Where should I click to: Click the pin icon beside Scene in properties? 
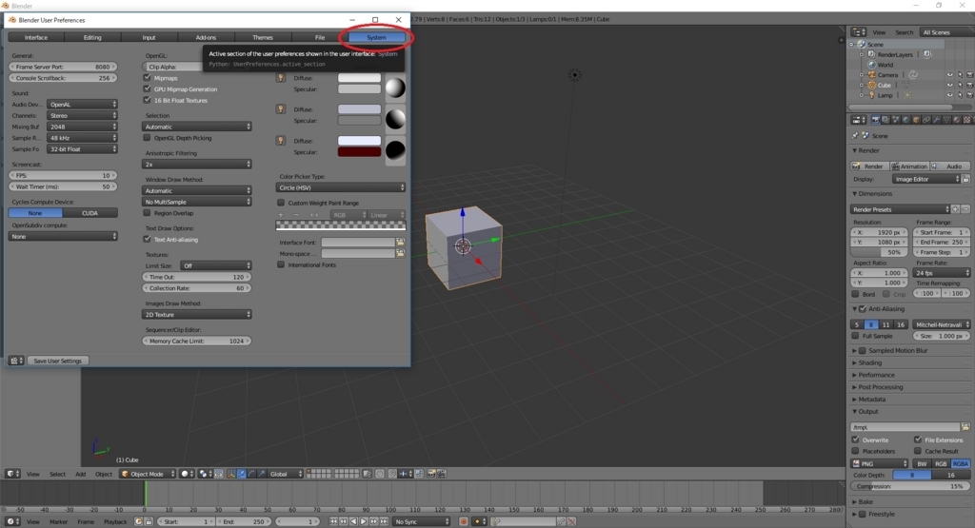coord(855,135)
